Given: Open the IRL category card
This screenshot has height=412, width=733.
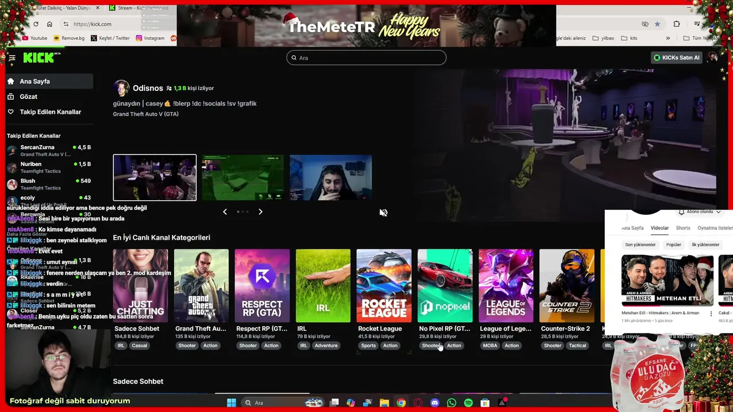Looking at the screenshot, I should (x=323, y=286).
